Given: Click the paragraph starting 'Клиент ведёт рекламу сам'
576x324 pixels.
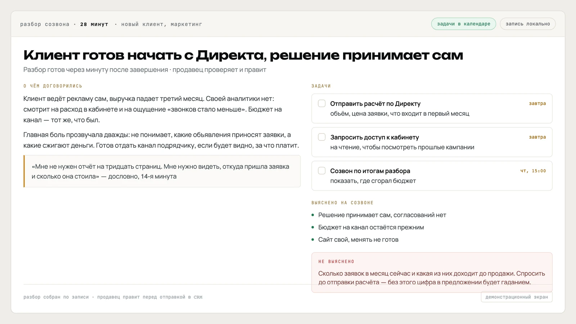Looking at the screenshot, I should coord(153,110).
